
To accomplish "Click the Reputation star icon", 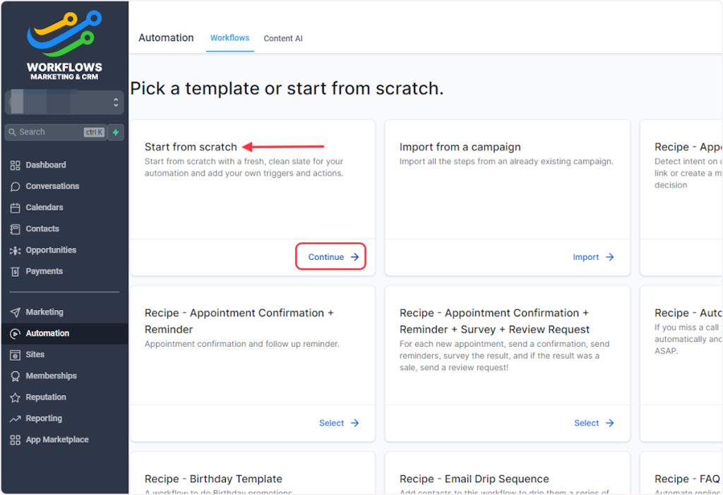I will tap(15, 398).
